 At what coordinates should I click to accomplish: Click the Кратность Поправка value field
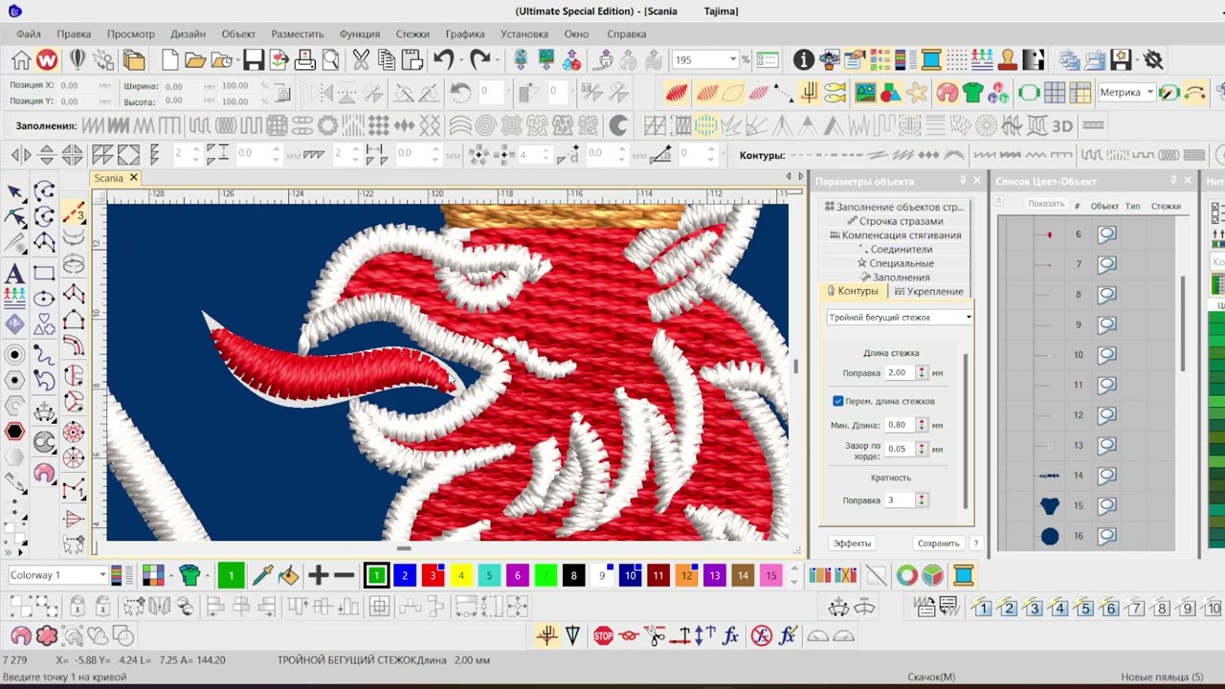pyautogui.click(x=900, y=500)
